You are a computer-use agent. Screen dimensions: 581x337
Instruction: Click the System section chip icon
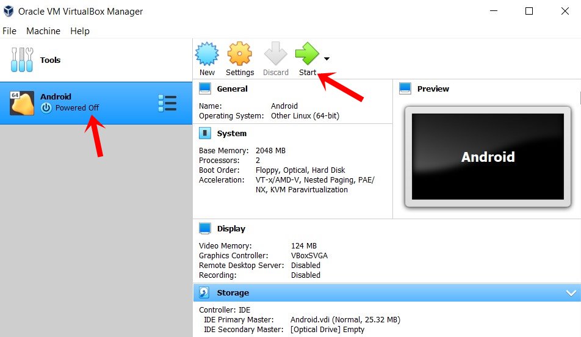205,133
